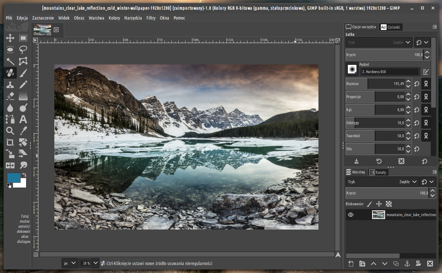The width and height of the screenshot is (442, 273).
Task: Open the Warstwy dock configuration menu
Action: tap(435, 172)
